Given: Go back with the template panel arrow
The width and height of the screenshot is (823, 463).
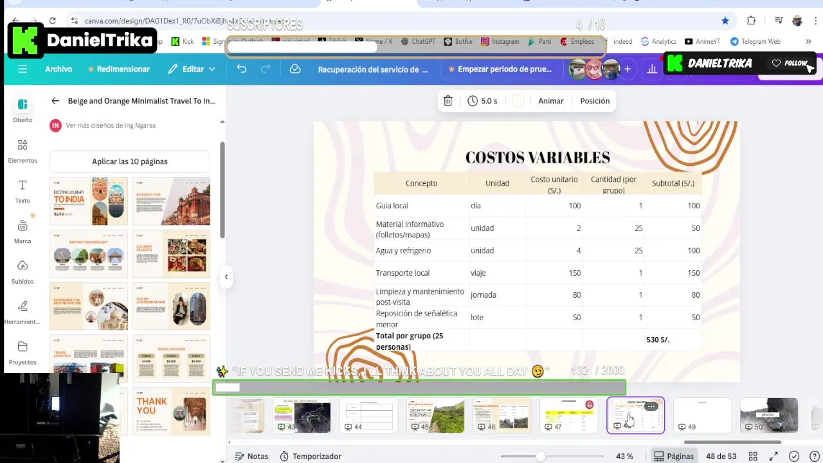Looking at the screenshot, I should 55,101.
